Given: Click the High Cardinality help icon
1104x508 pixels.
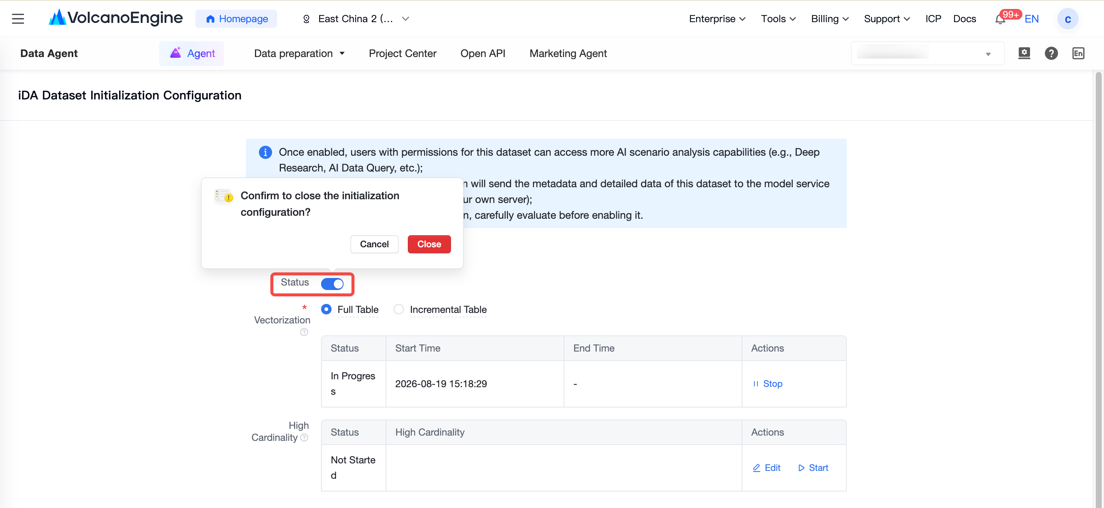Looking at the screenshot, I should [304, 438].
